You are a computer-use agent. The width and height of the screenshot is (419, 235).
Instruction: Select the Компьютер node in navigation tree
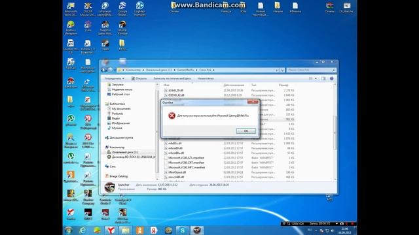coord(117,148)
